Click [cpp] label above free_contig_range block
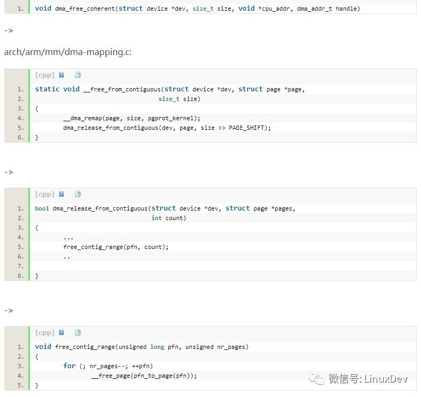Viewport: 421px width, 397px height. pyautogui.click(x=44, y=333)
